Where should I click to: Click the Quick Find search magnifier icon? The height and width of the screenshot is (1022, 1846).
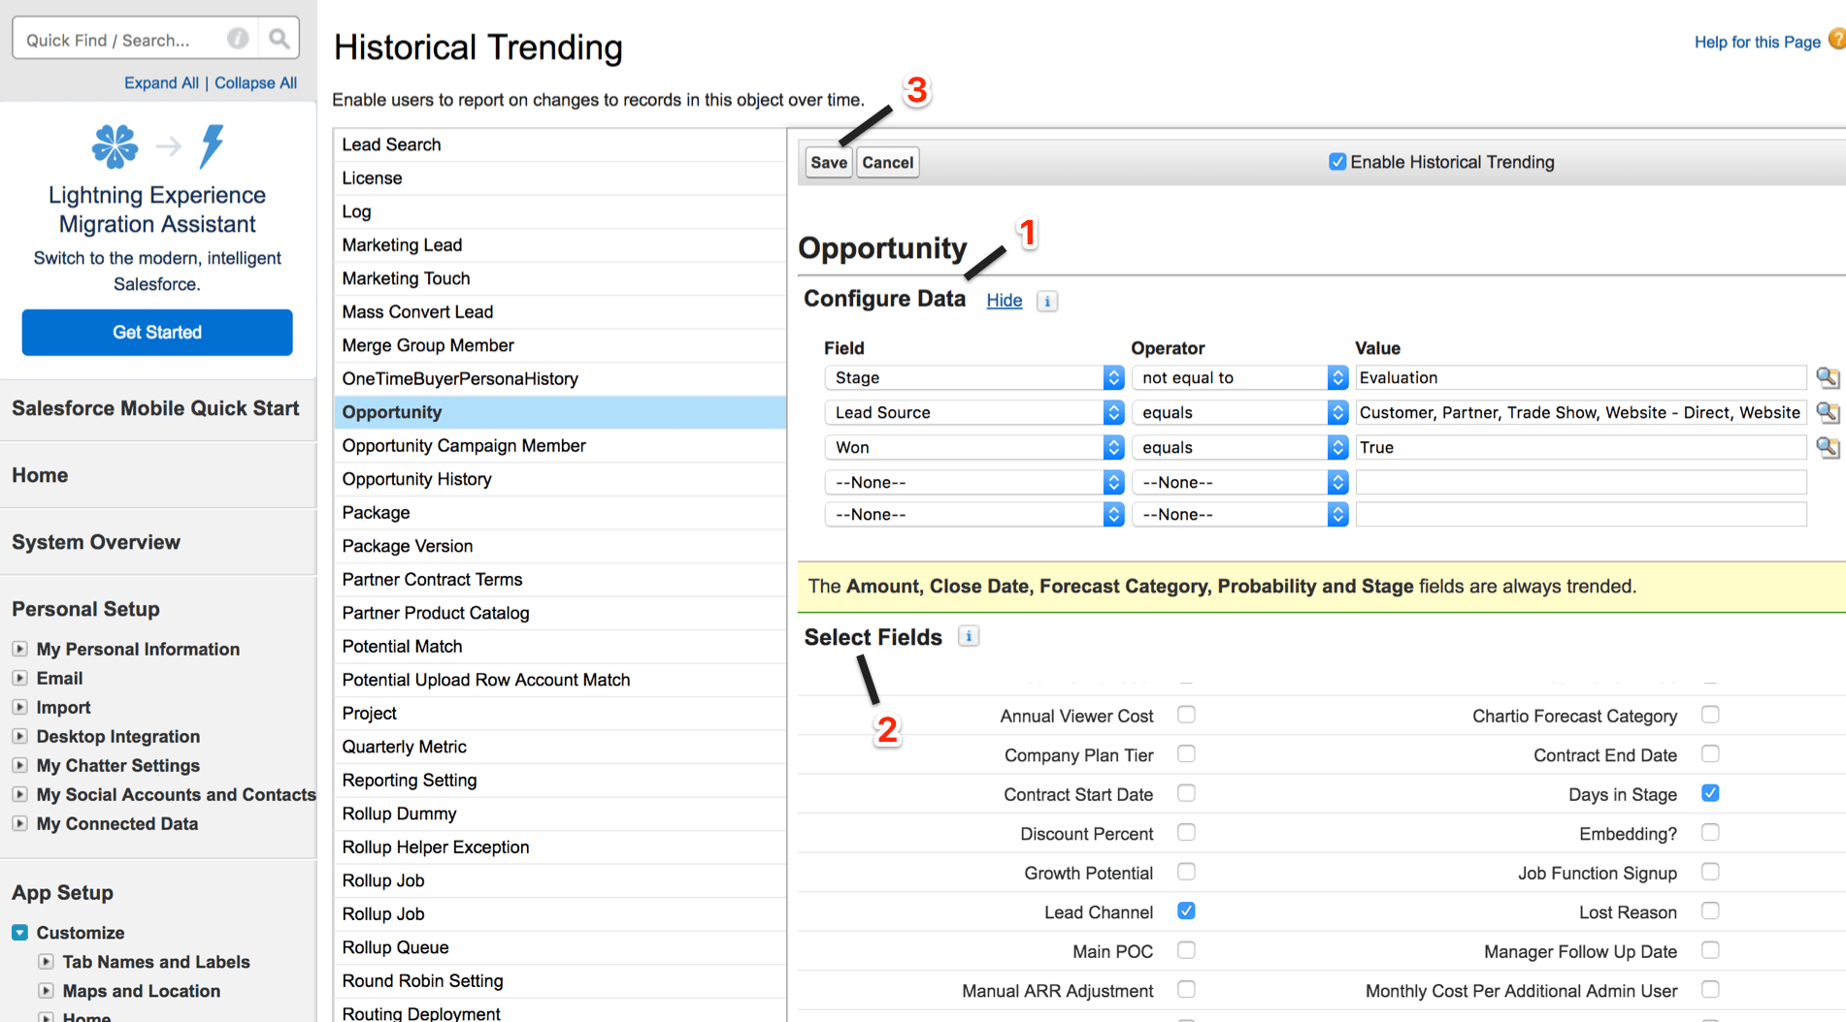click(280, 39)
